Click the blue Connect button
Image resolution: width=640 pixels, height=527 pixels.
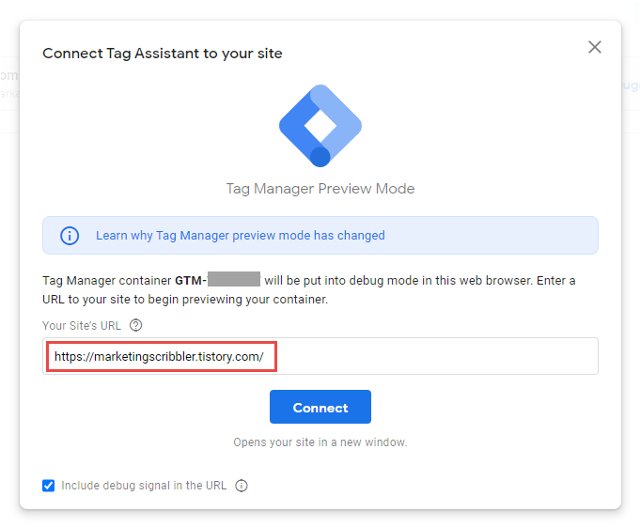320,407
